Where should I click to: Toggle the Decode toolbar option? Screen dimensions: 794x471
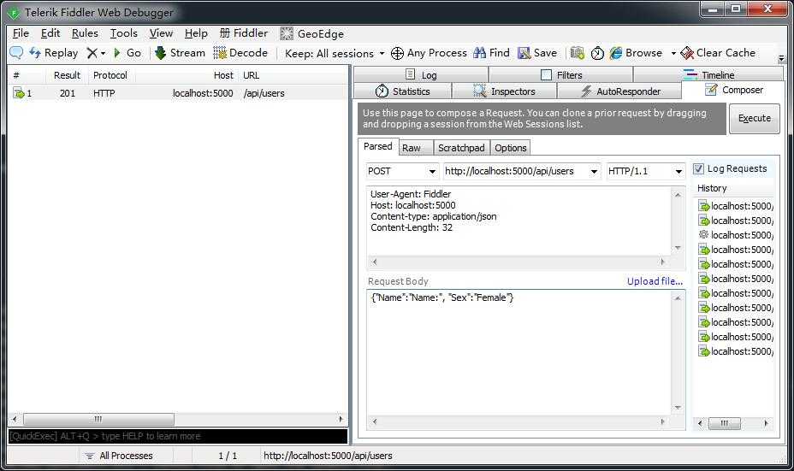pos(240,53)
